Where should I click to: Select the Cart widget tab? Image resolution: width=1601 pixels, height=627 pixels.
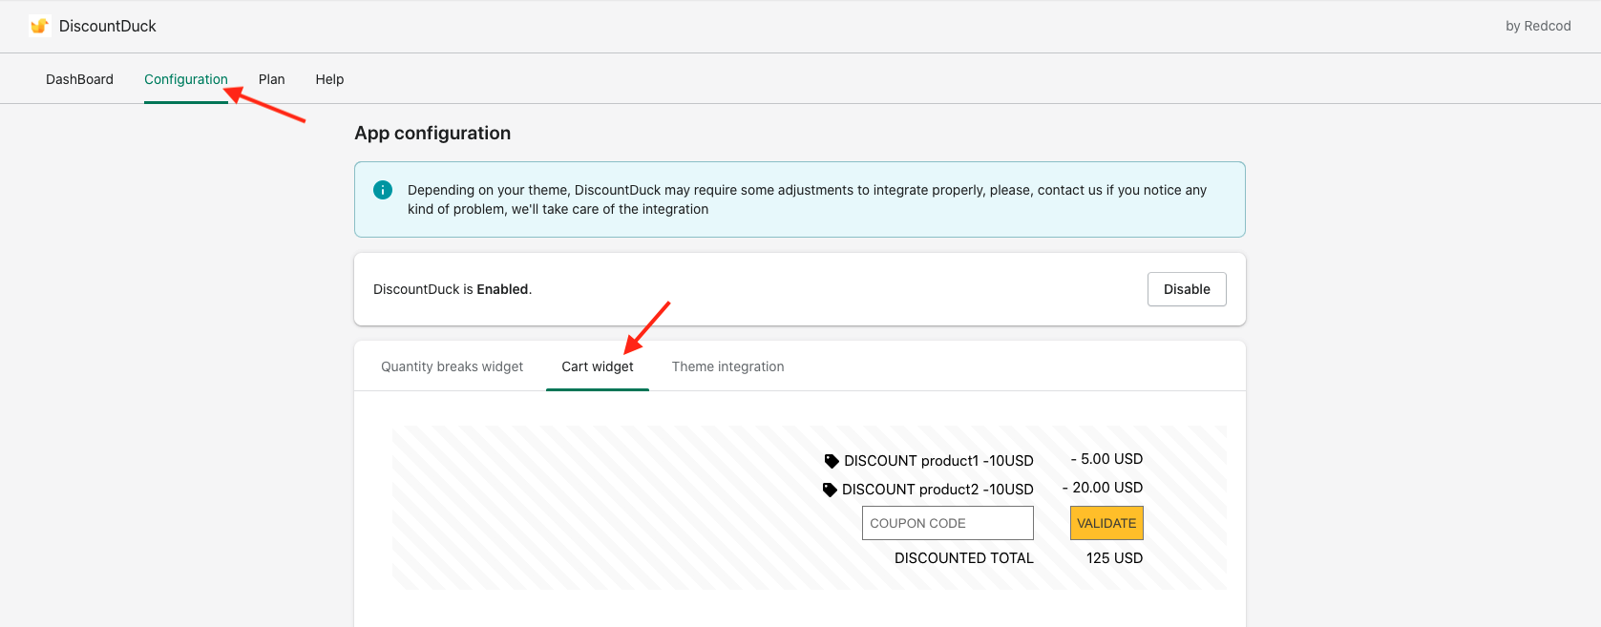click(x=597, y=366)
